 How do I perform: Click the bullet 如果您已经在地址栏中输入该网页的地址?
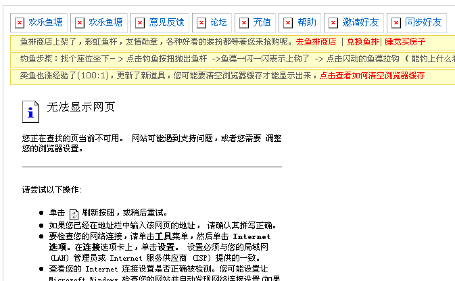pyautogui.click(x=164, y=226)
